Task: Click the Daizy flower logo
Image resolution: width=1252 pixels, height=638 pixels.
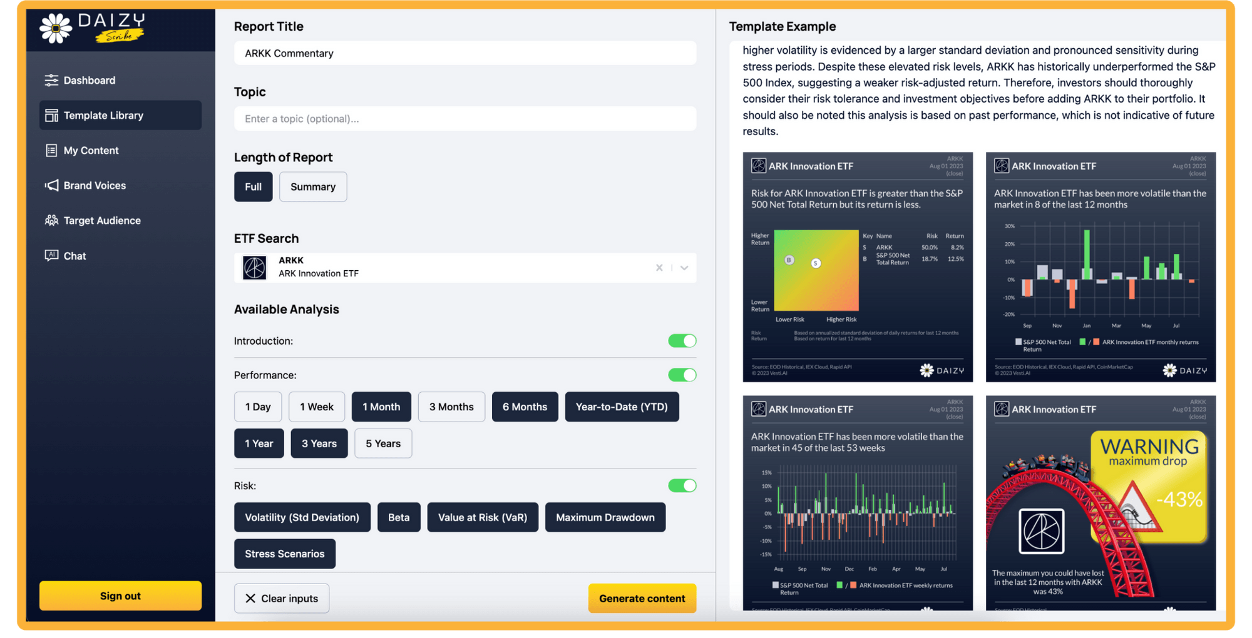Action: (x=56, y=28)
